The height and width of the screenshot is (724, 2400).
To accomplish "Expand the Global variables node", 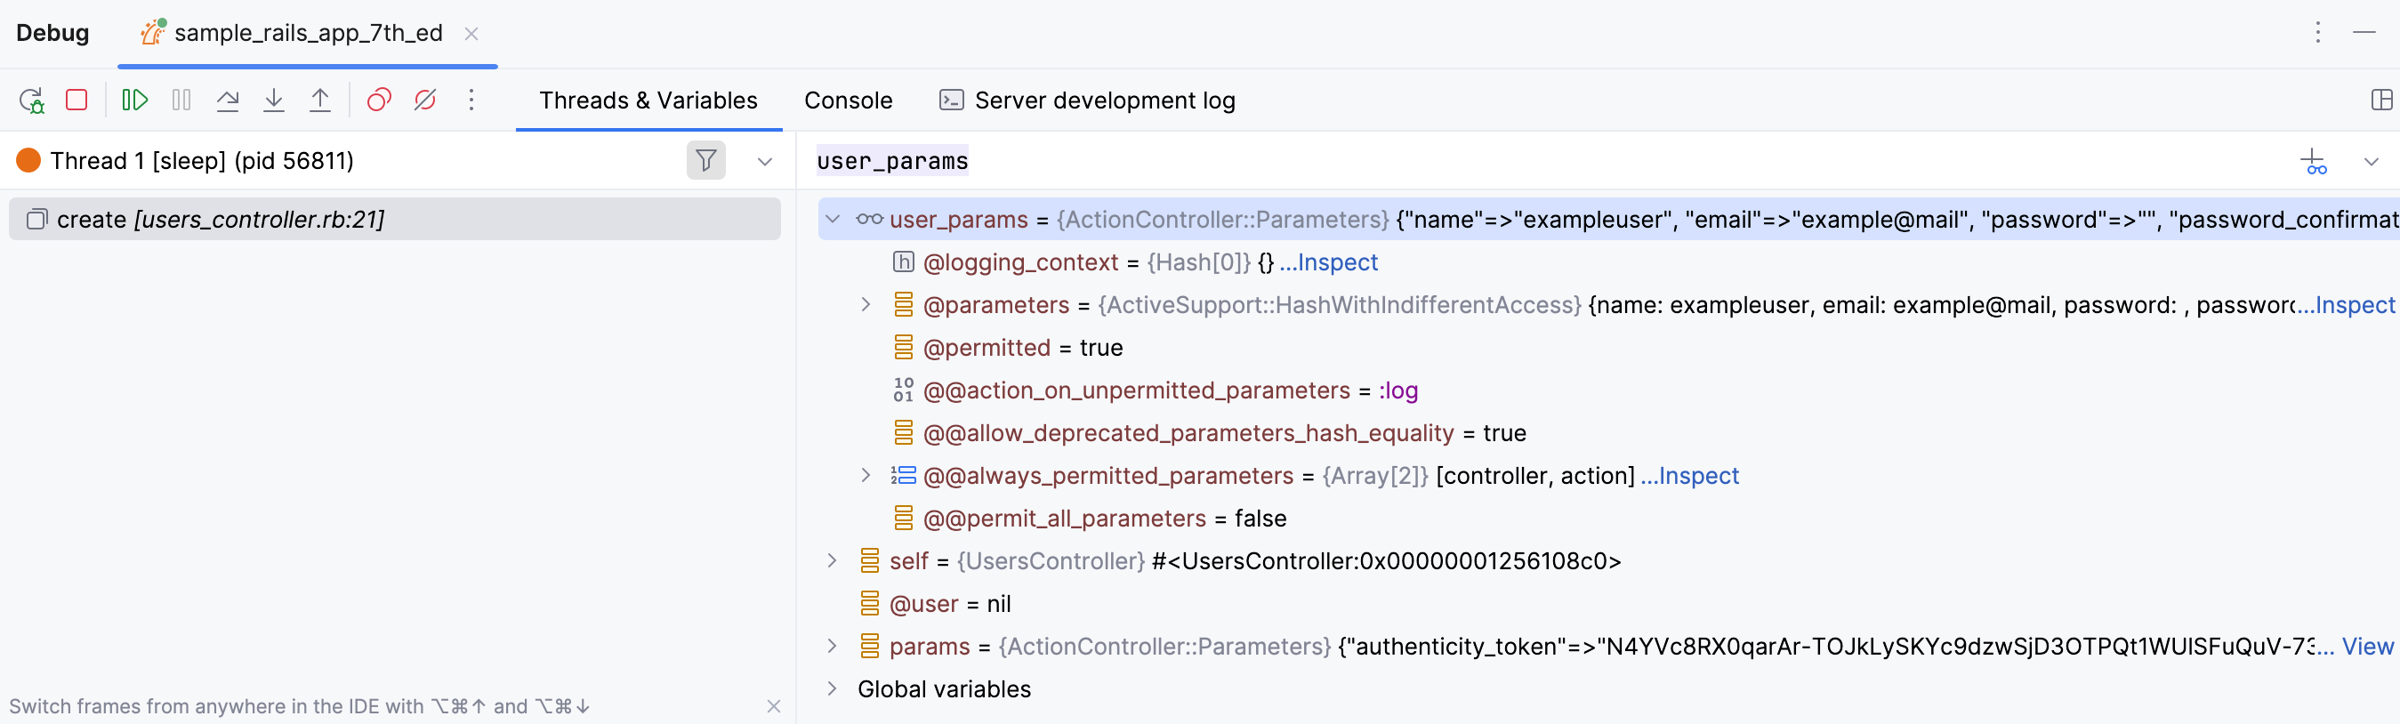I will (x=832, y=688).
